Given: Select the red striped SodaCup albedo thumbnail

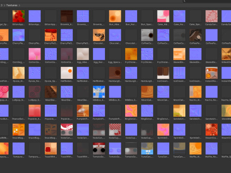Looking at the screenshot, I should pos(115,130).
